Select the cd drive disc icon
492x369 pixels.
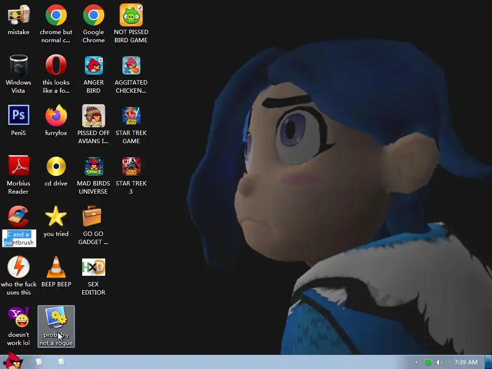[56, 166]
